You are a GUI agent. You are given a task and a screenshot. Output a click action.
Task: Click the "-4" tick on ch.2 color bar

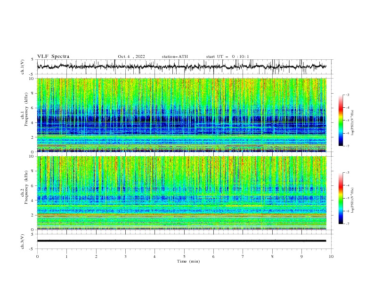[x=347, y=185]
